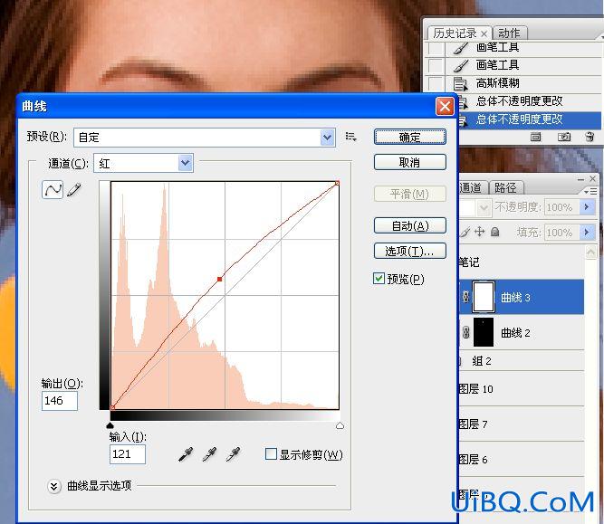
Task: Click the red control point on curve
Action: tap(219, 279)
